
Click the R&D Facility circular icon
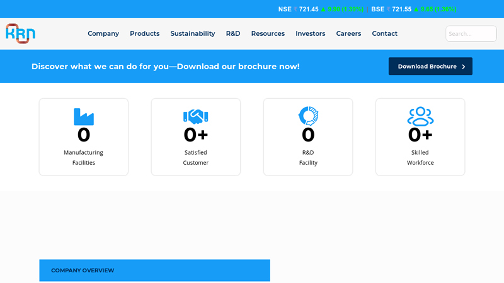tap(308, 116)
